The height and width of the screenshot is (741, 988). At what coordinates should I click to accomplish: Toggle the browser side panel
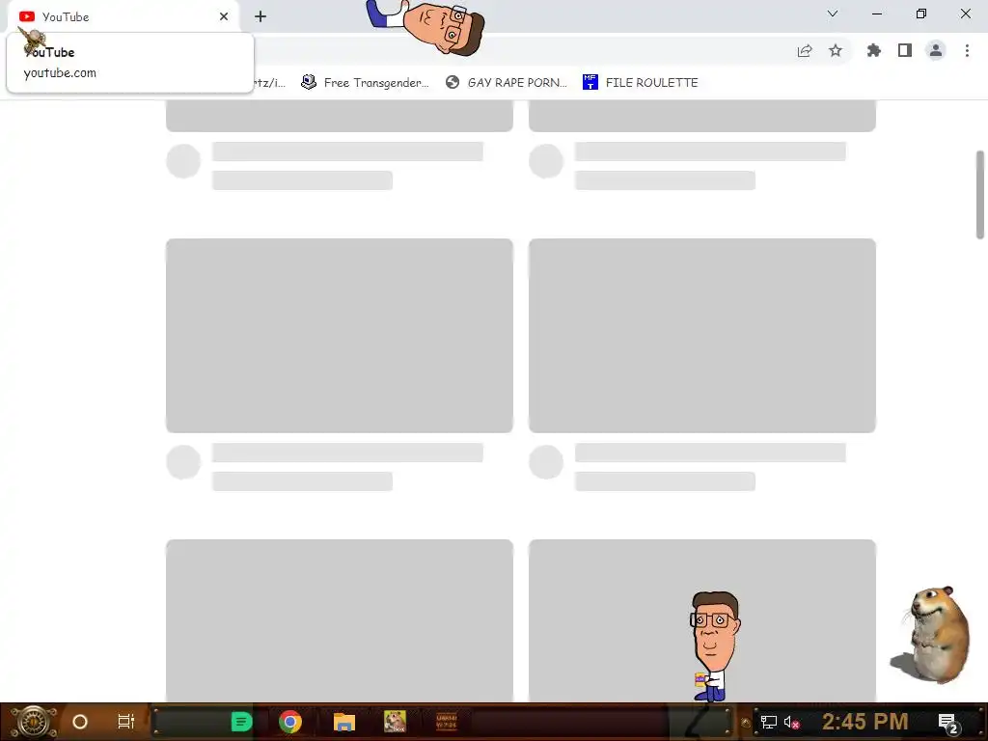(x=905, y=50)
